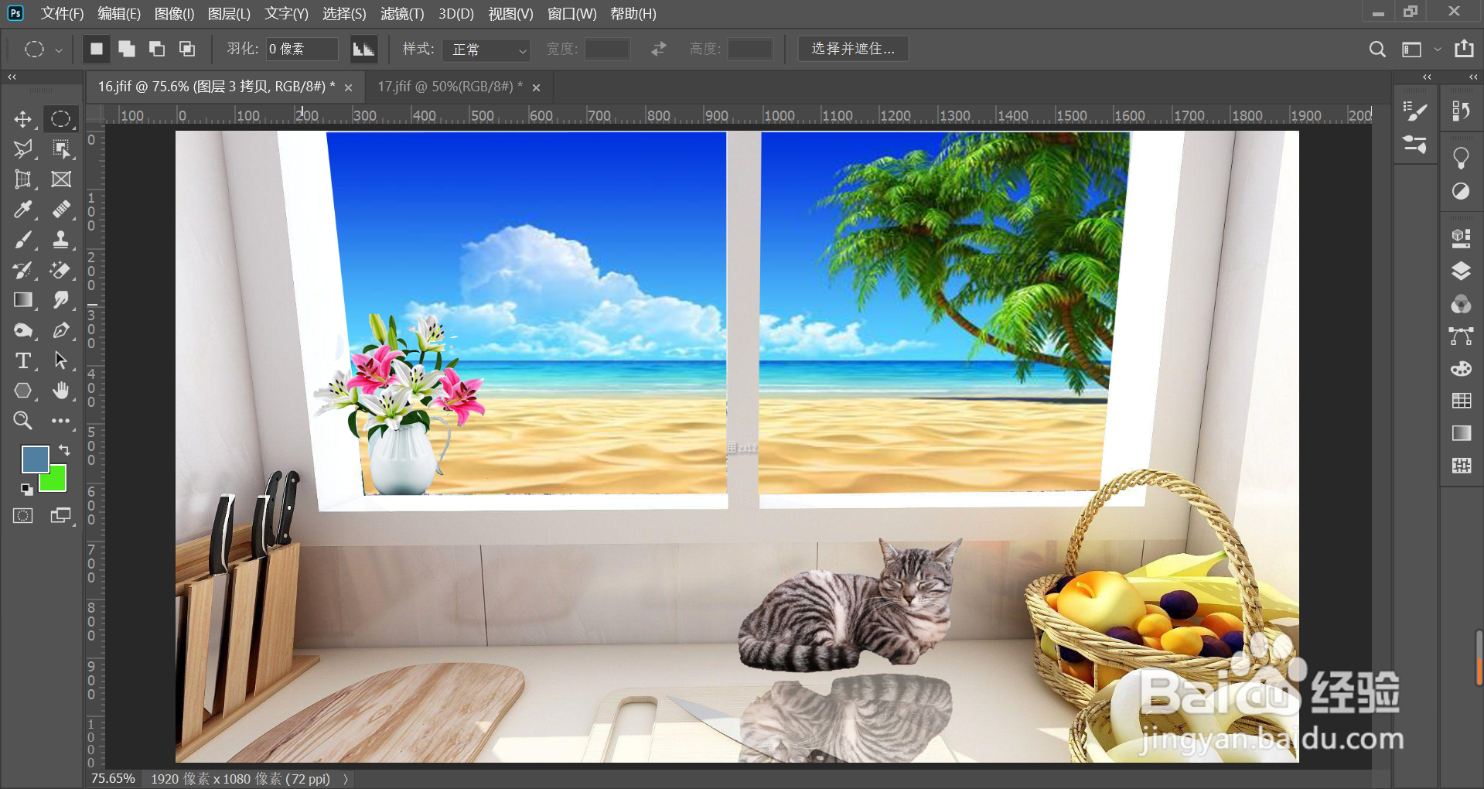Select the Burn tool

click(x=23, y=330)
